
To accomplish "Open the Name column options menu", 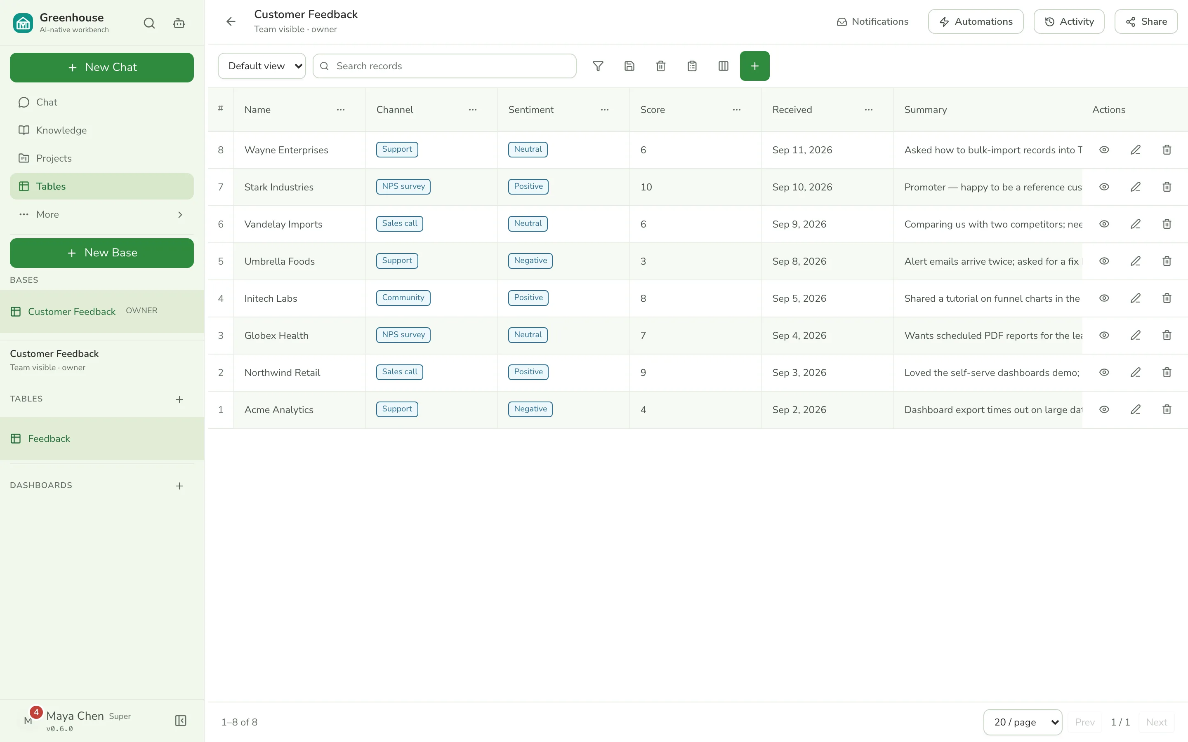I will coord(341,109).
